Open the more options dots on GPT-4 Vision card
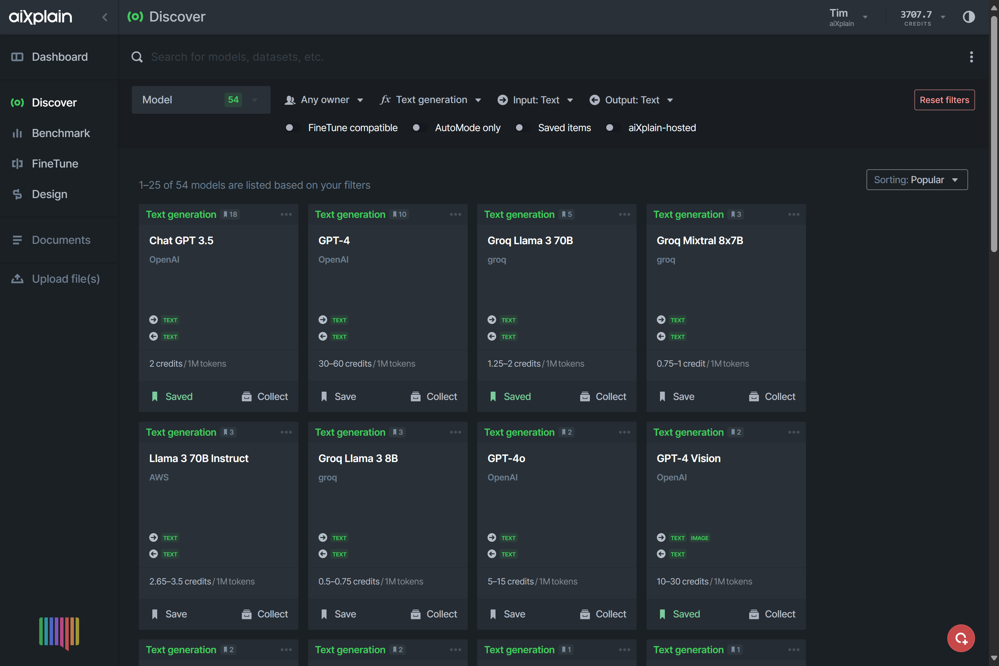Screen dimensions: 999x666 793,433
